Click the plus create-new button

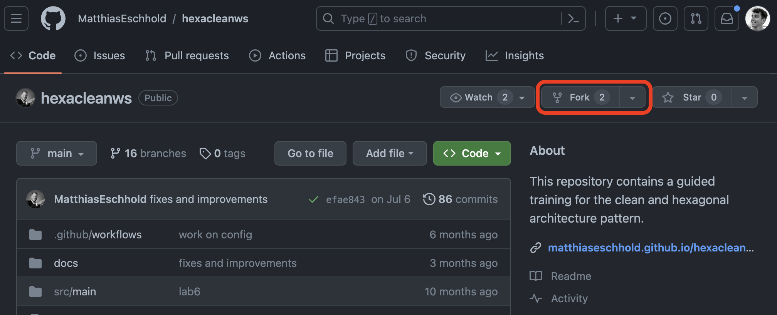pyautogui.click(x=626, y=18)
